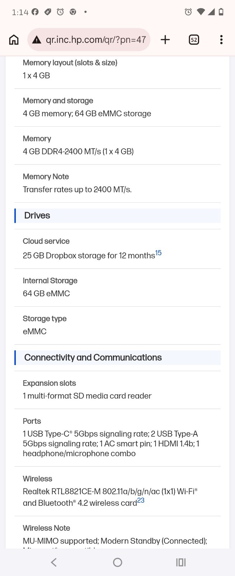Tap the Facebook notification icon in status bar
This screenshot has height=576, width=235.
click(35, 12)
